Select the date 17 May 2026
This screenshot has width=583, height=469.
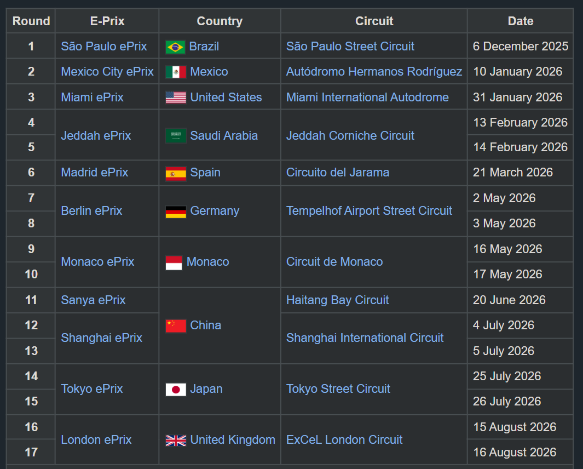pyautogui.click(x=507, y=274)
